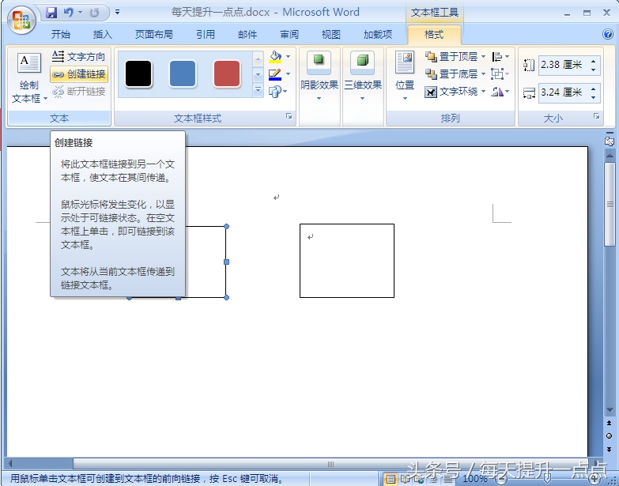Open Customize Quick Access Toolbar dropdown
The image size is (619, 486).
click(117, 12)
